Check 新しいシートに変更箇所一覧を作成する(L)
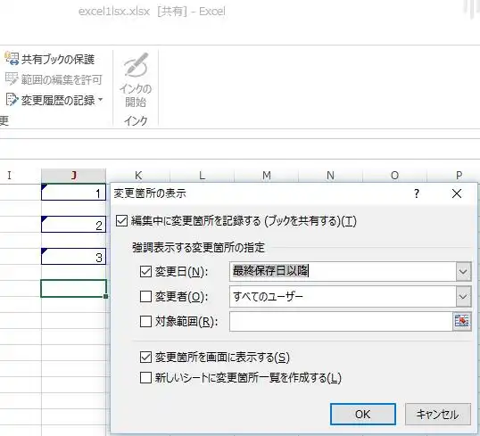This screenshot has height=436, width=480. point(145,377)
